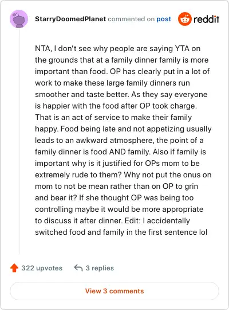Click the "reddit" wordmark text
This screenshot has height=310, width=229.
coord(206,19)
